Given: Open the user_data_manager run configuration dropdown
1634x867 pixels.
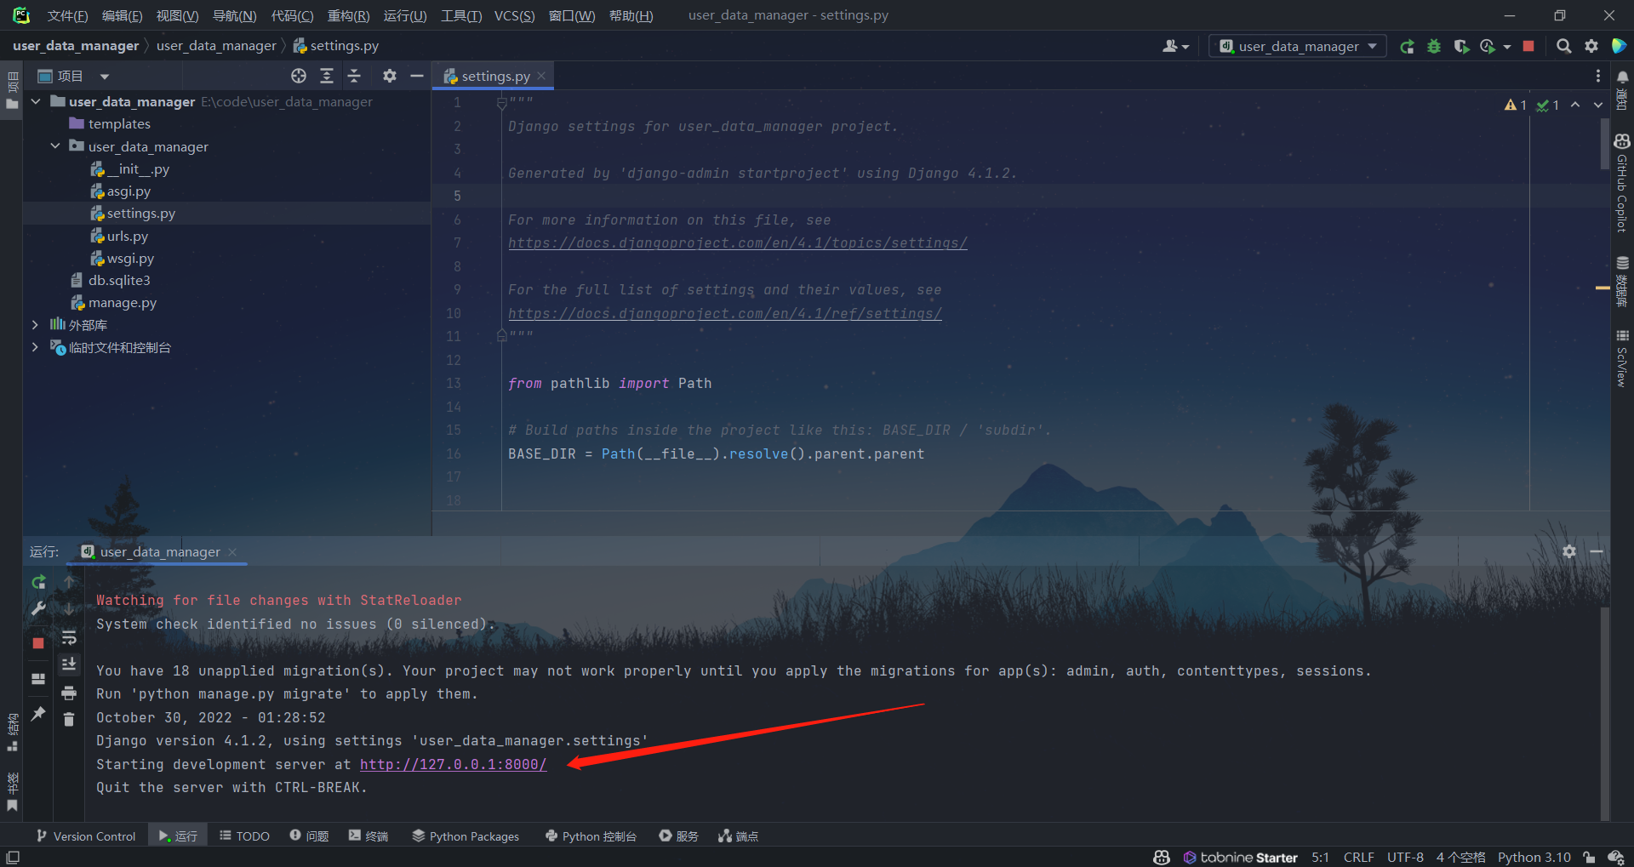Looking at the screenshot, I should pyautogui.click(x=1298, y=46).
